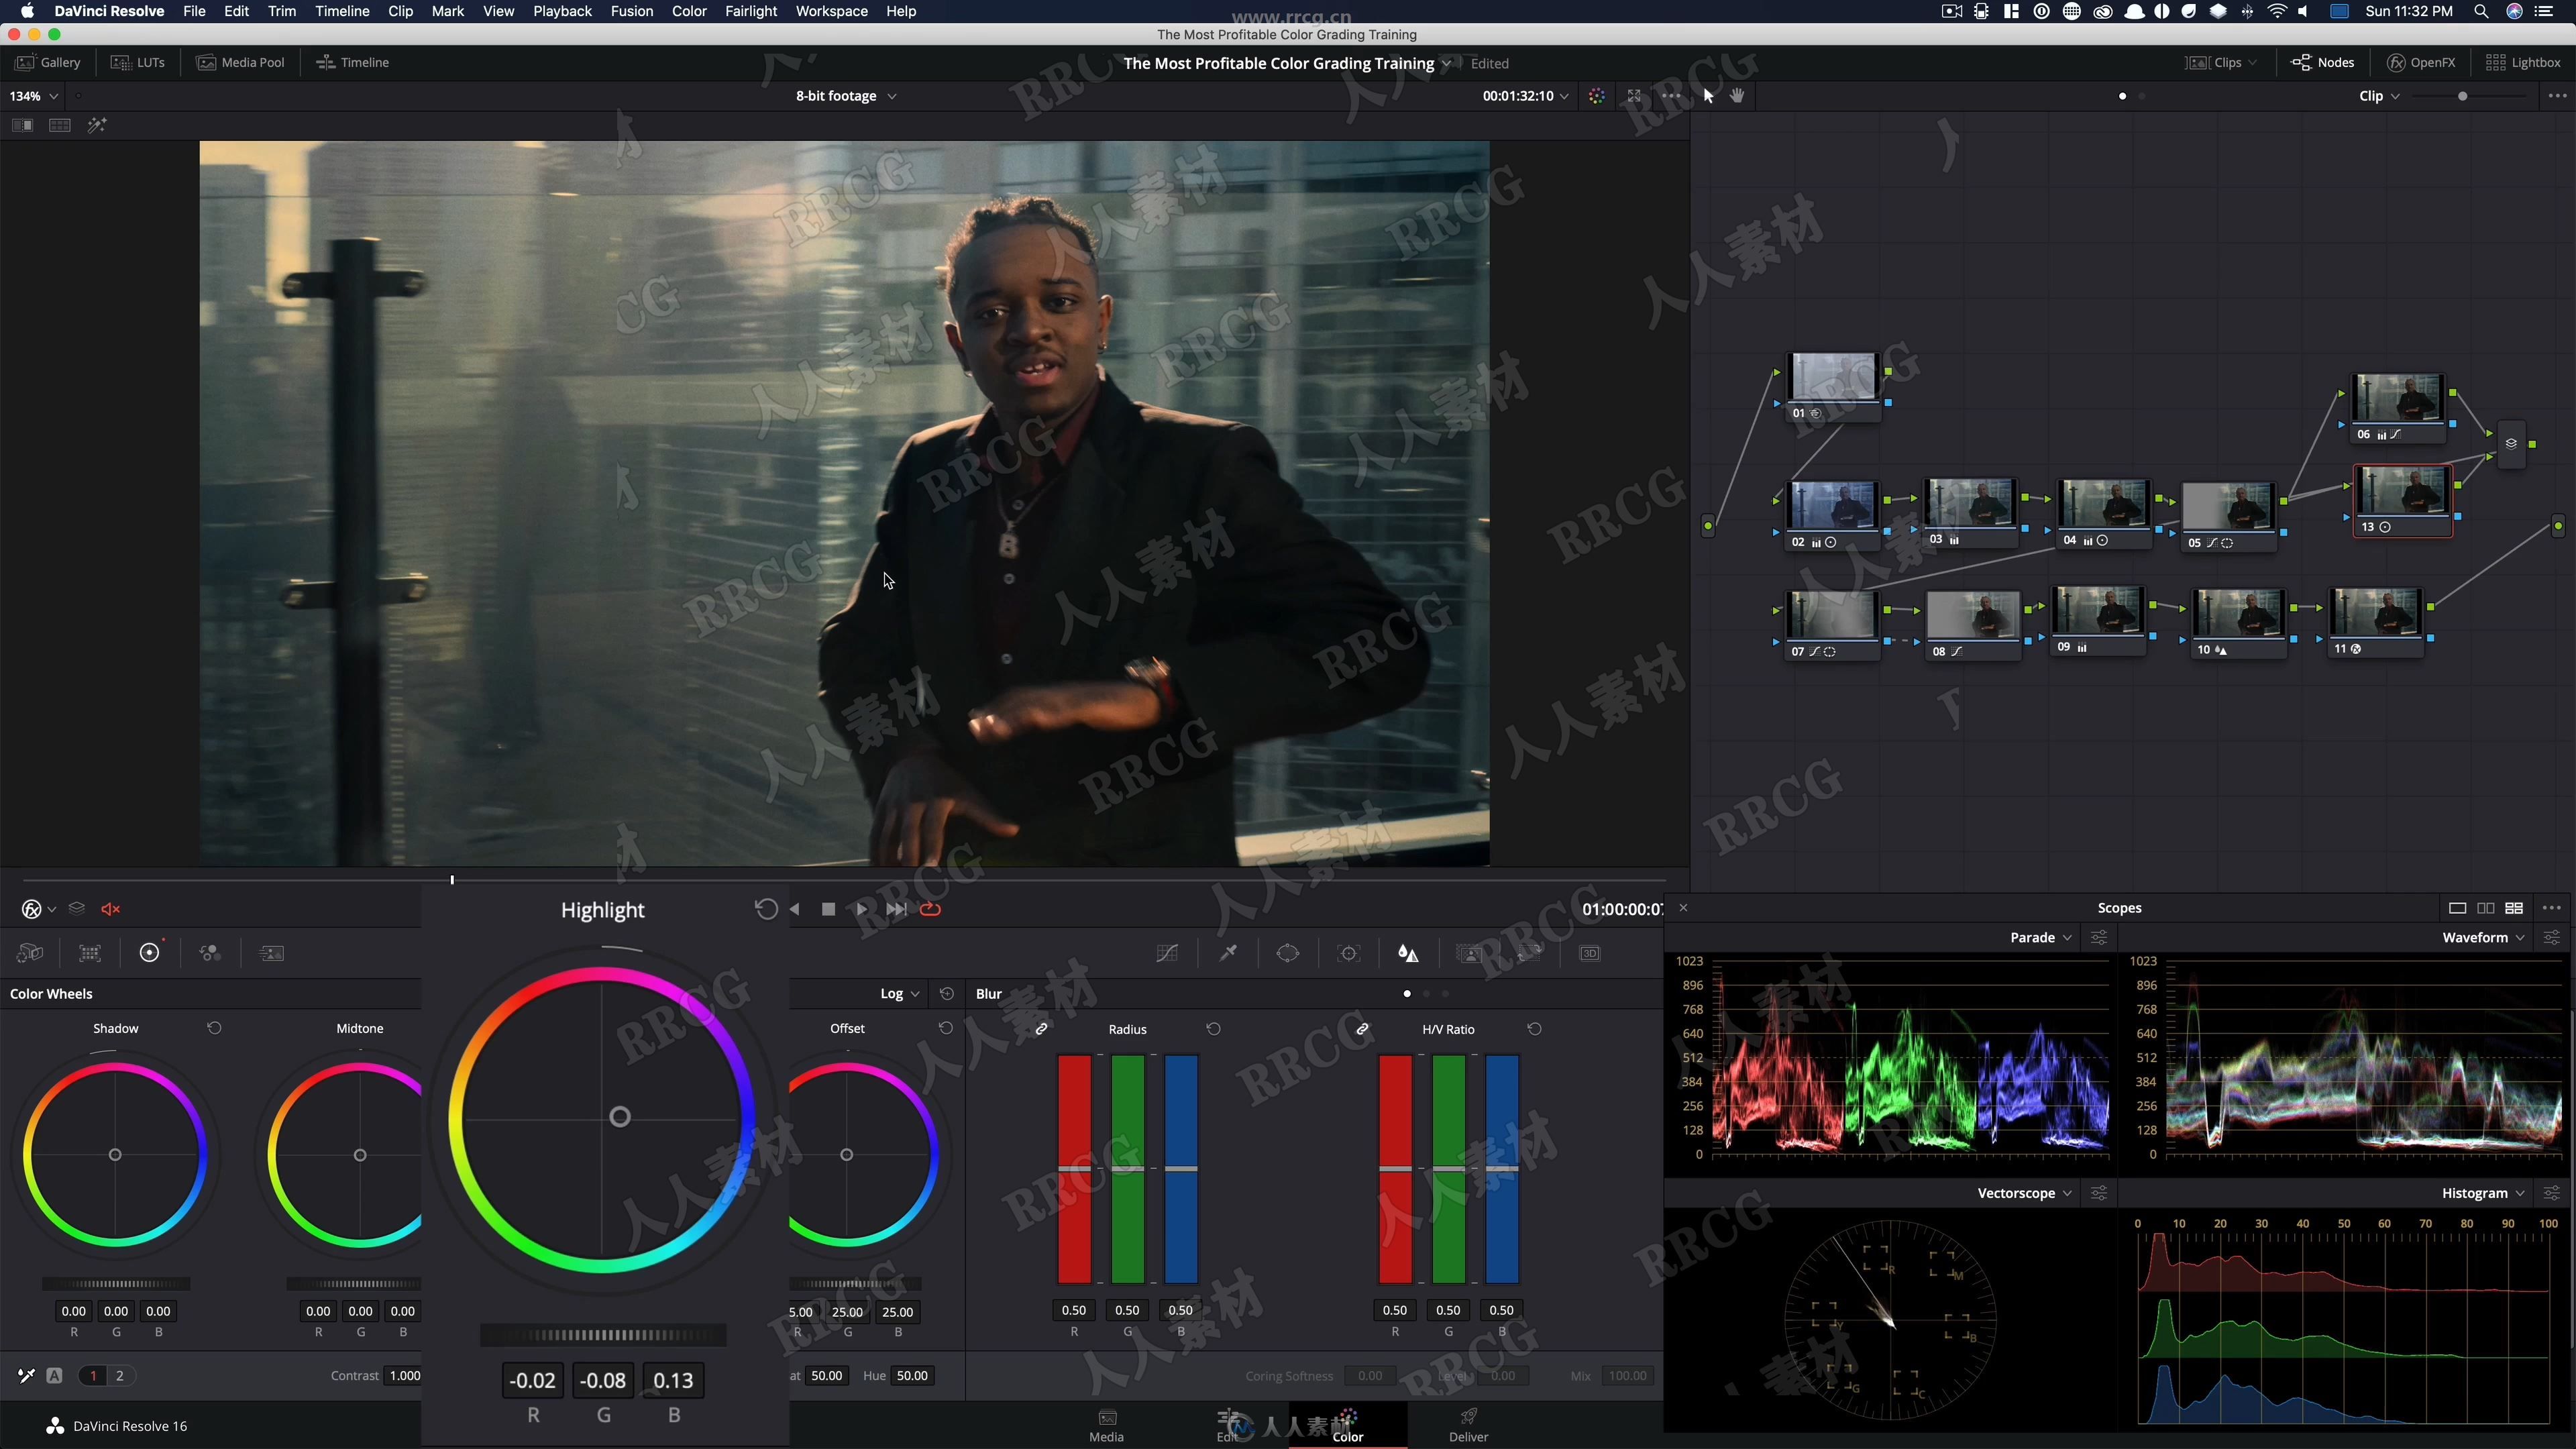This screenshot has width=2576, height=1449.
Task: Show the Media Pool
Action: pyautogui.click(x=241, y=62)
